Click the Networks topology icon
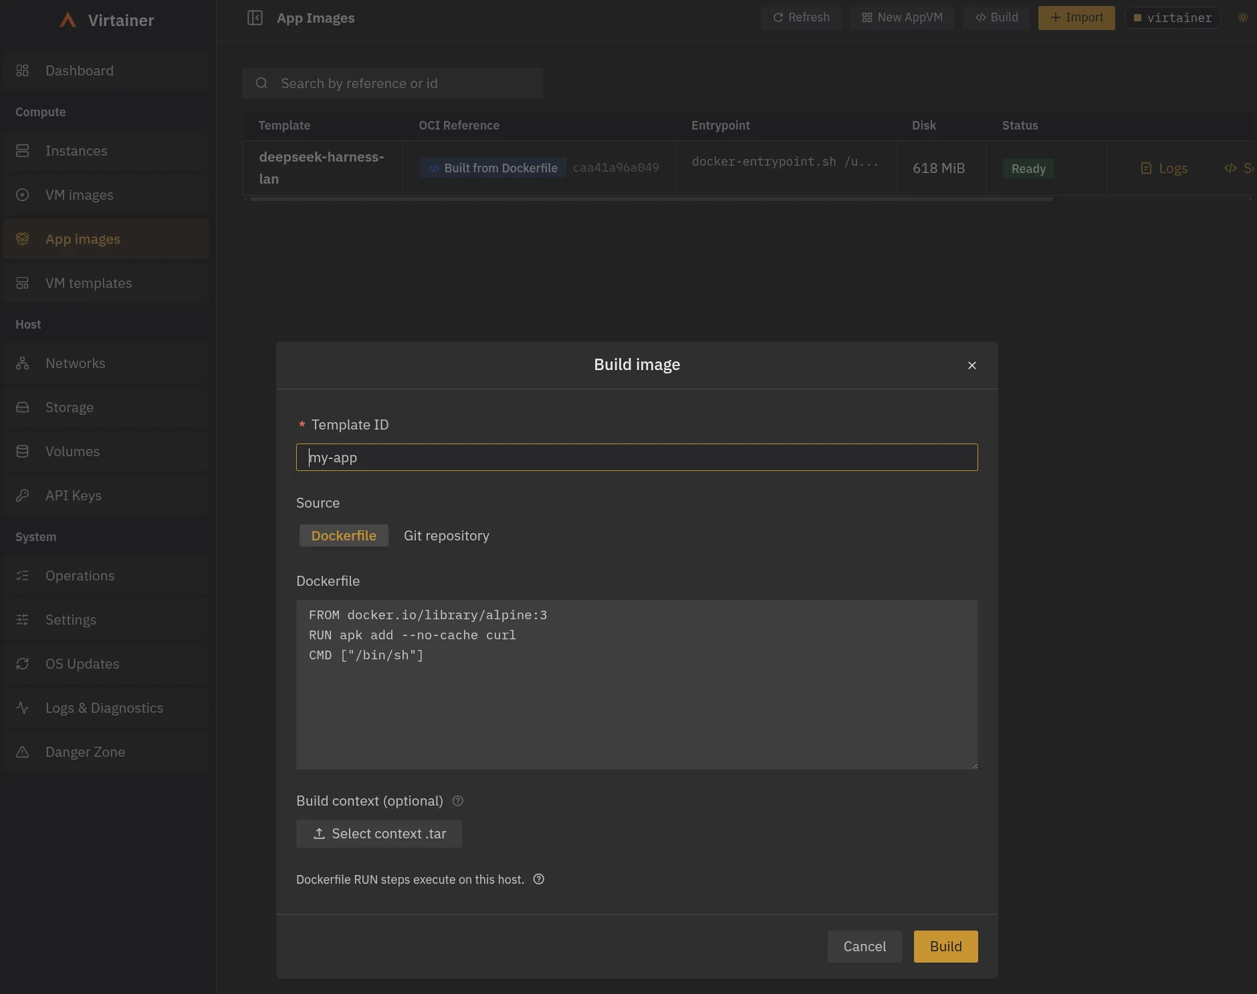The width and height of the screenshot is (1257, 994). click(23, 363)
